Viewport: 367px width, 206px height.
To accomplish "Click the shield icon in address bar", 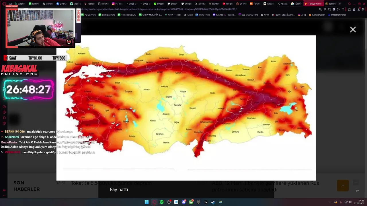I will (x=334, y=9).
